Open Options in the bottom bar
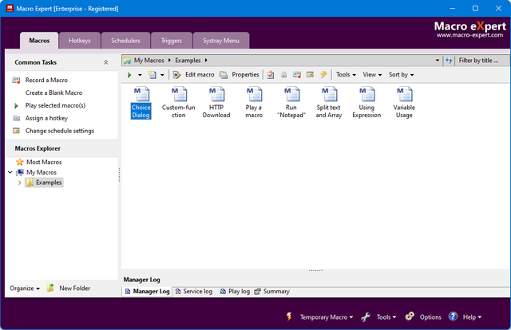Screen dimensions: 511x330 [x=430, y=317]
